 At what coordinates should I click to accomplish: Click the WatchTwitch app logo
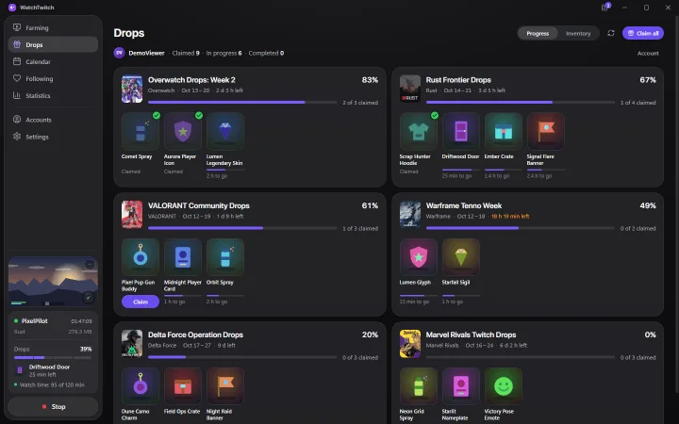pyautogui.click(x=12, y=8)
